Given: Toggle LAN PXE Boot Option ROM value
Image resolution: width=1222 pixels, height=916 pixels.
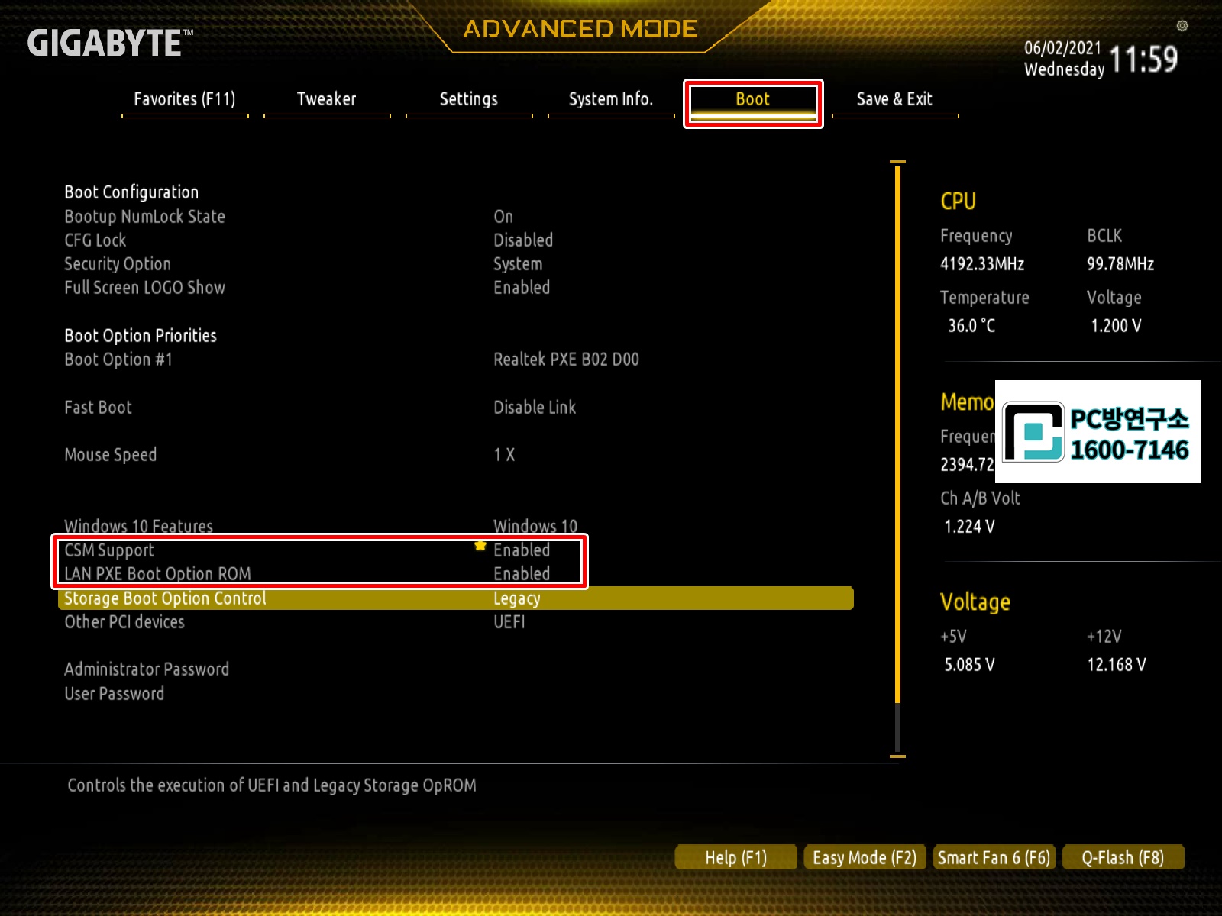Looking at the screenshot, I should [522, 574].
